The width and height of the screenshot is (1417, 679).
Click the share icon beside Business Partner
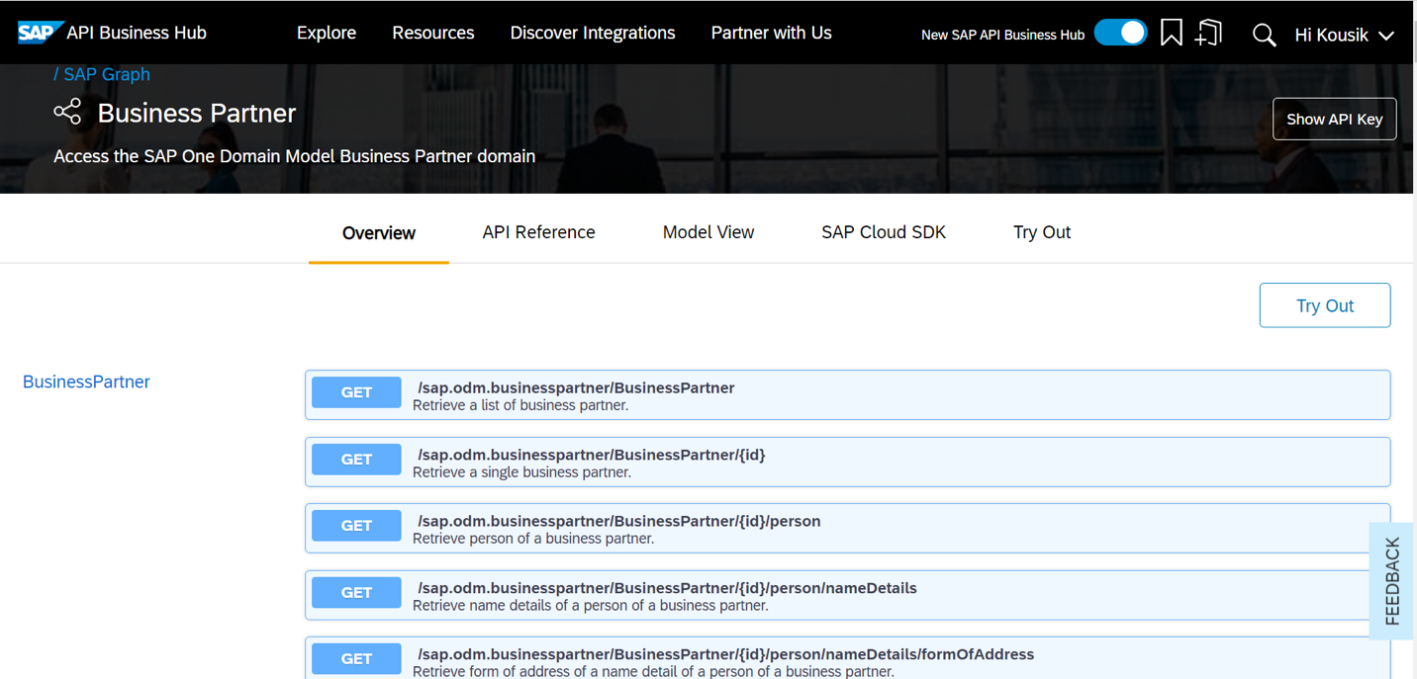(67, 112)
